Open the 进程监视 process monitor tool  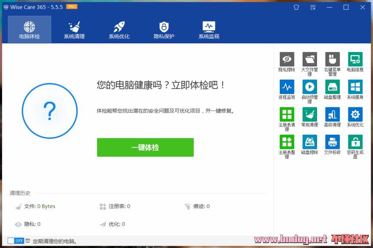287,87
